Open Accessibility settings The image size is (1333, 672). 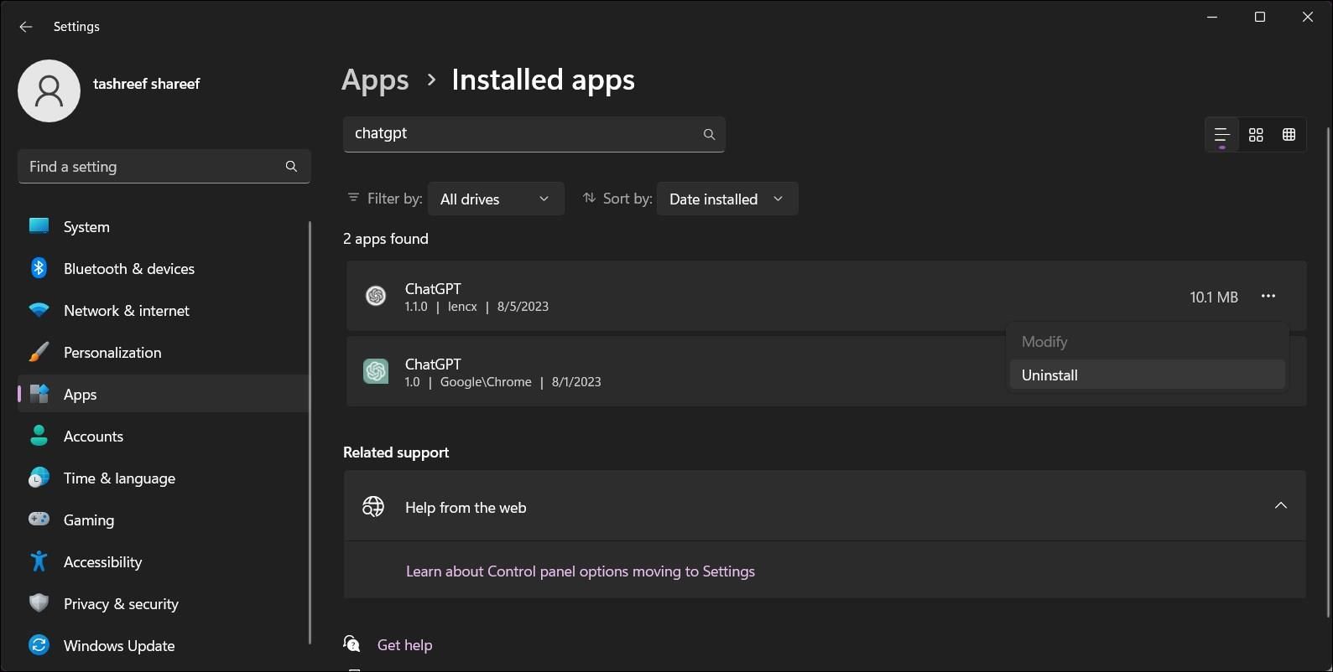point(164,561)
